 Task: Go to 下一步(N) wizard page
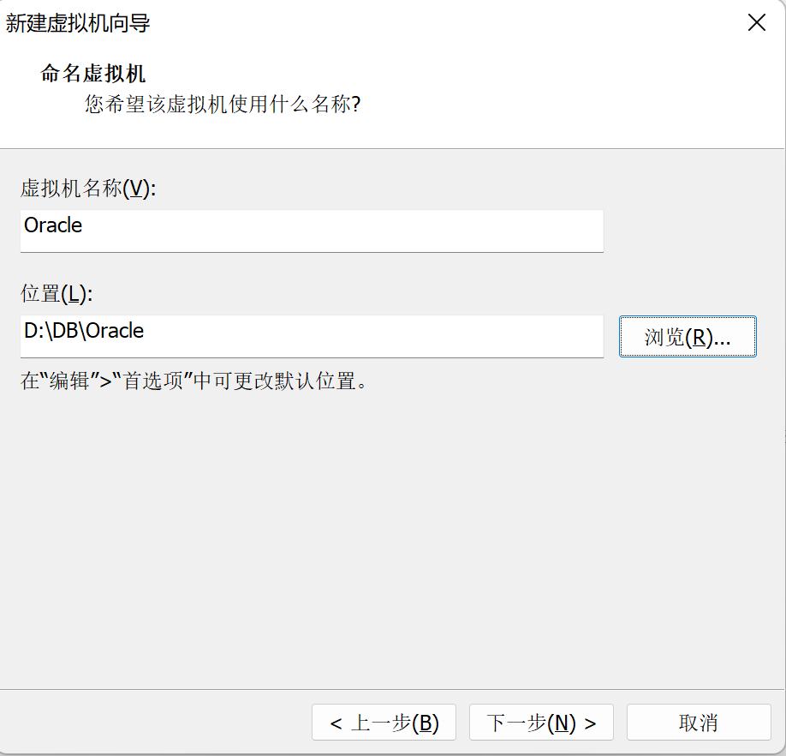[541, 723]
